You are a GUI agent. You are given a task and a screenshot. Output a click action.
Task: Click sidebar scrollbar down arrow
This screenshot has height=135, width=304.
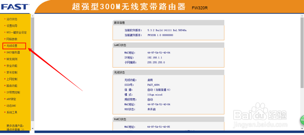pos(33,128)
